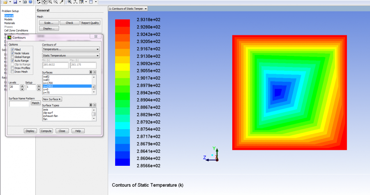370x195 pixels.
Task: Decrease Setup value with down arrow
Action: point(39,89)
